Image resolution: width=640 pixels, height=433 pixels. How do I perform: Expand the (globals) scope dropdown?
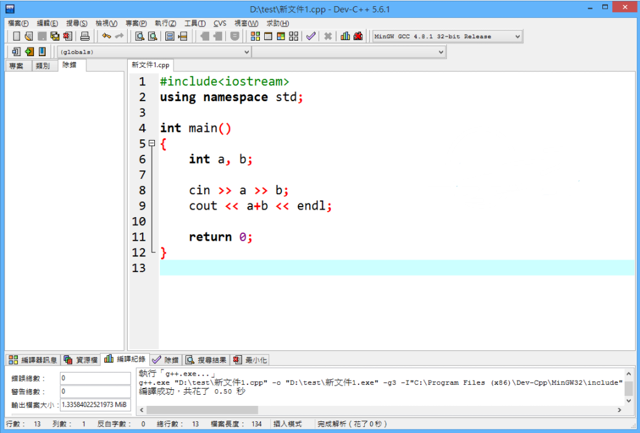(247, 52)
